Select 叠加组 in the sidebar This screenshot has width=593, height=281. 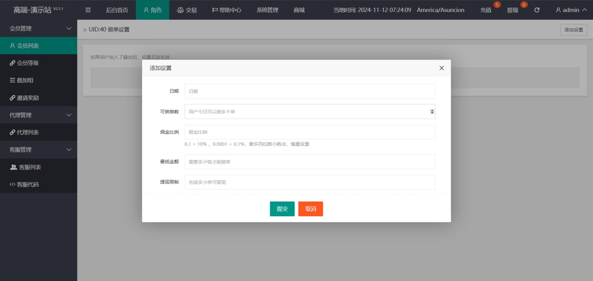click(25, 80)
